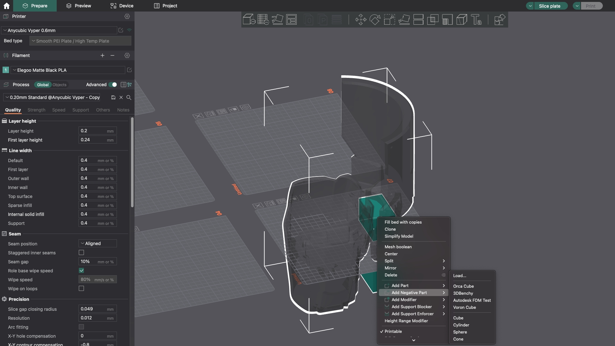The image size is (615, 346).
Task: Choose Cylinder from the submenu
Action: tap(461, 325)
